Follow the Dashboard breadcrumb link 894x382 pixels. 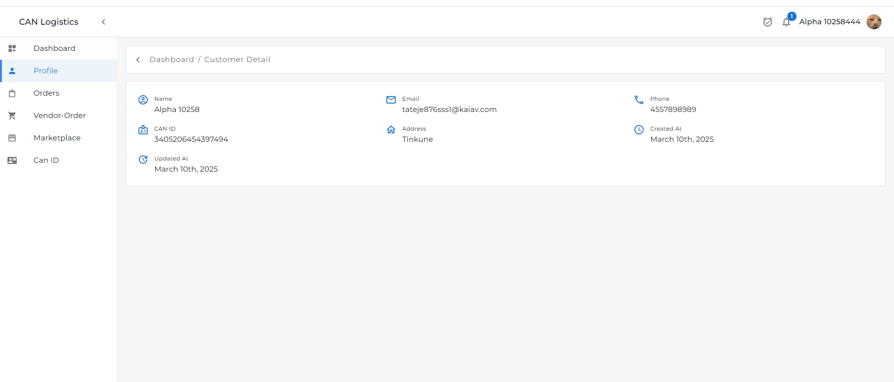tap(172, 60)
